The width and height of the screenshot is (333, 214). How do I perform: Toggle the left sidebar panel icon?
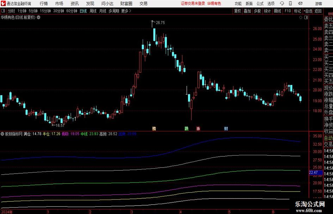[3, 11]
